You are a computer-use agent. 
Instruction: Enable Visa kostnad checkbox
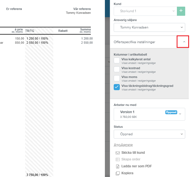117,69
